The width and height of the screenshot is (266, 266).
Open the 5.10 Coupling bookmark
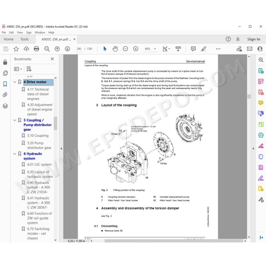pyautogui.click(x=38, y=136)
